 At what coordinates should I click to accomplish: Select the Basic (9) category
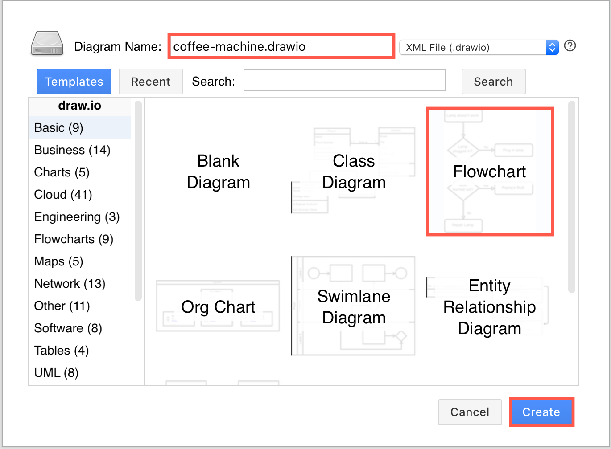(x=58, y=127)
